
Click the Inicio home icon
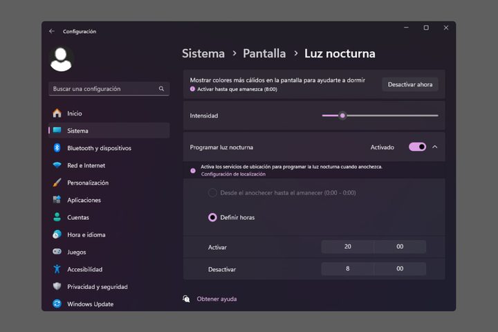coord(57,113)
